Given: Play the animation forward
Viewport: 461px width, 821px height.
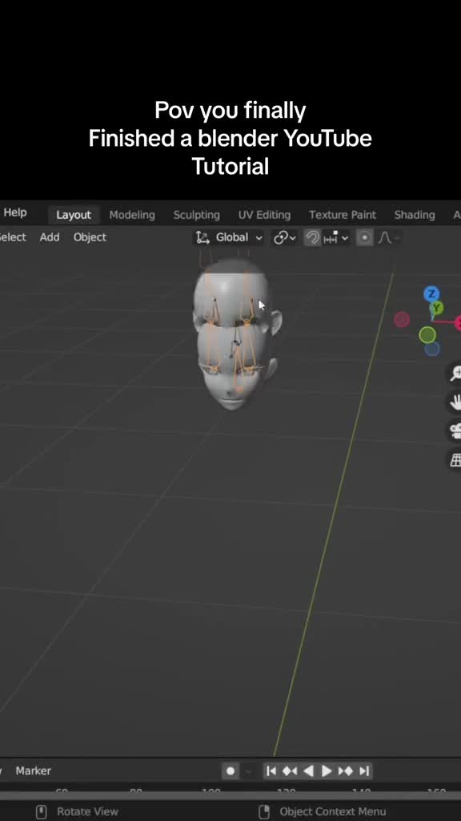Looking at the screenshot, I should (x=327, y=770).
